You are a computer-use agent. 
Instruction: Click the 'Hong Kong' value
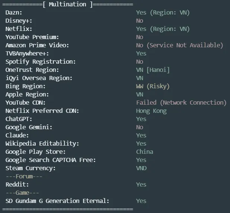coord(151,111)
